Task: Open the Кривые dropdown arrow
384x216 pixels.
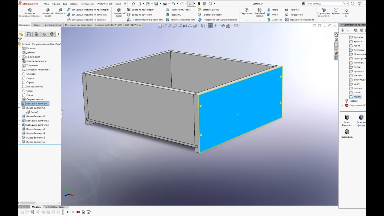Action: point(336,20)
